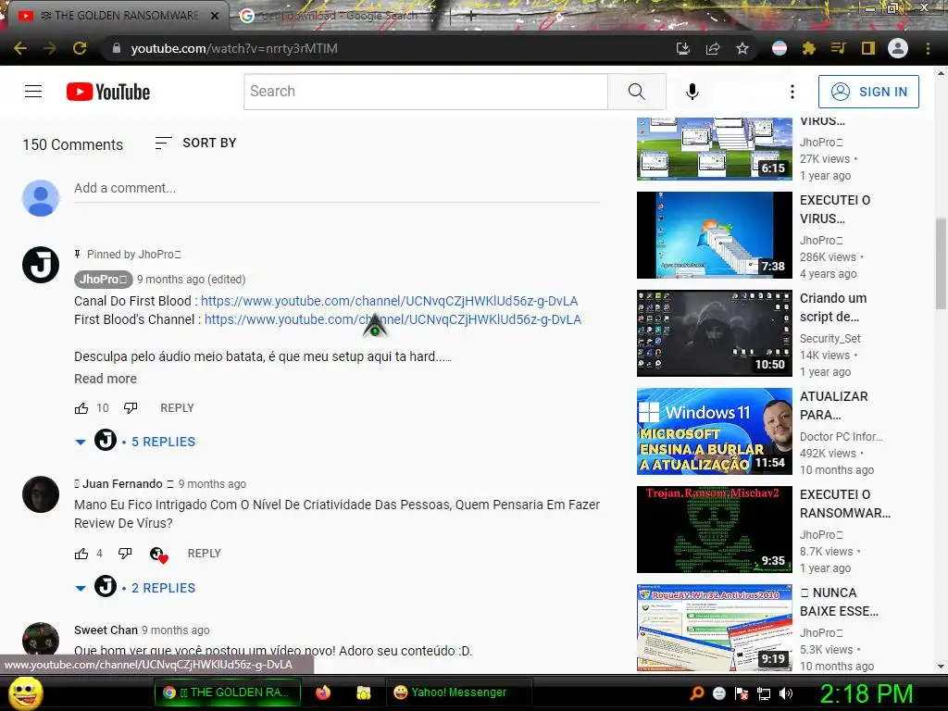
Task: Open video title NUNCA BAIXE ESSE...
Action: point(839,602)
